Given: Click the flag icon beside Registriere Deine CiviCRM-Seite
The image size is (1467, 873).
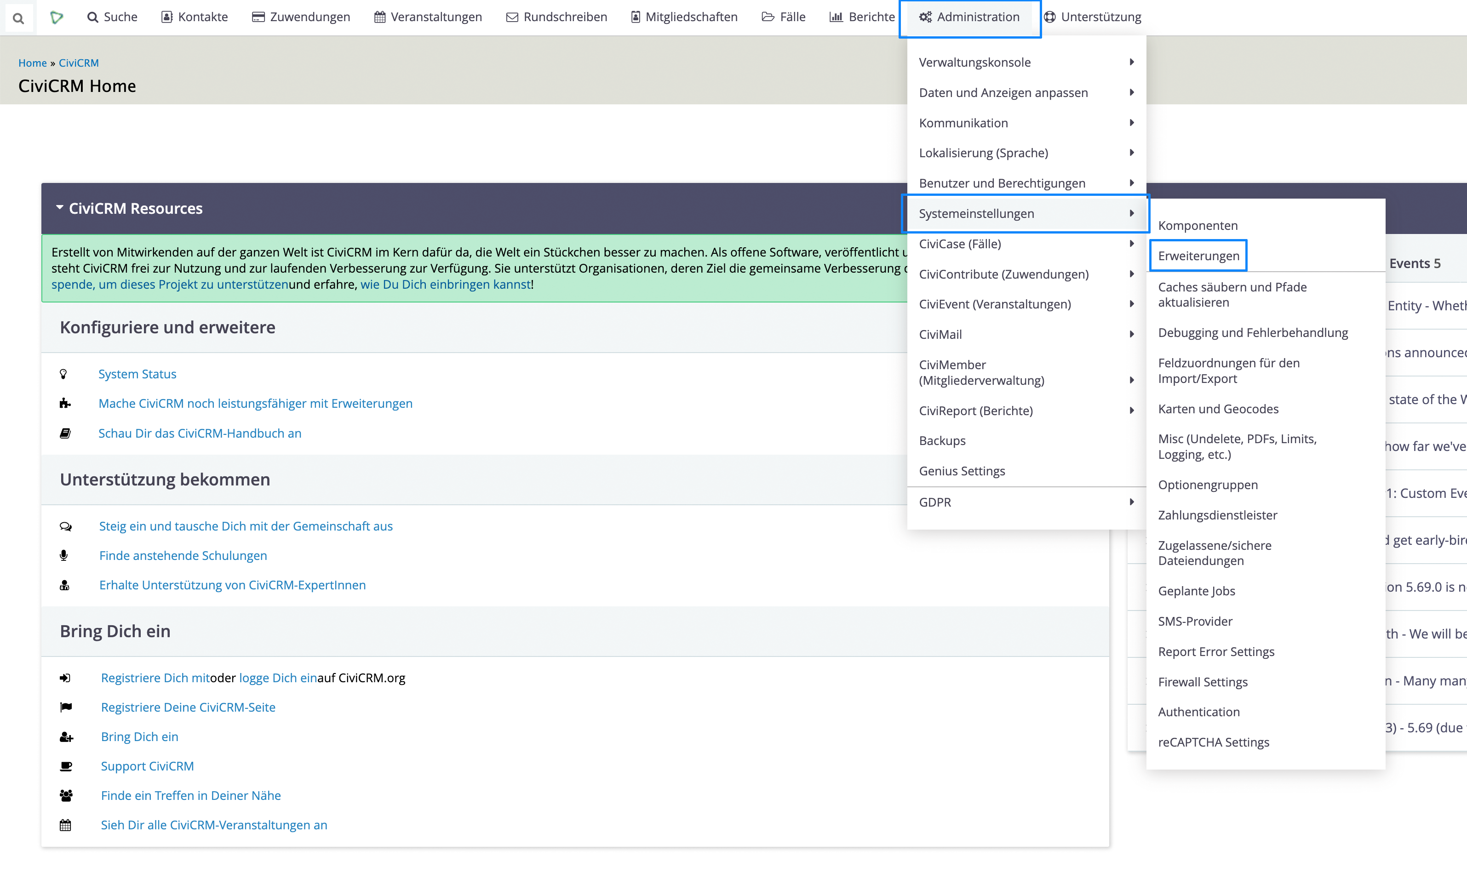Looking at the screenshot, I should 66,708.
